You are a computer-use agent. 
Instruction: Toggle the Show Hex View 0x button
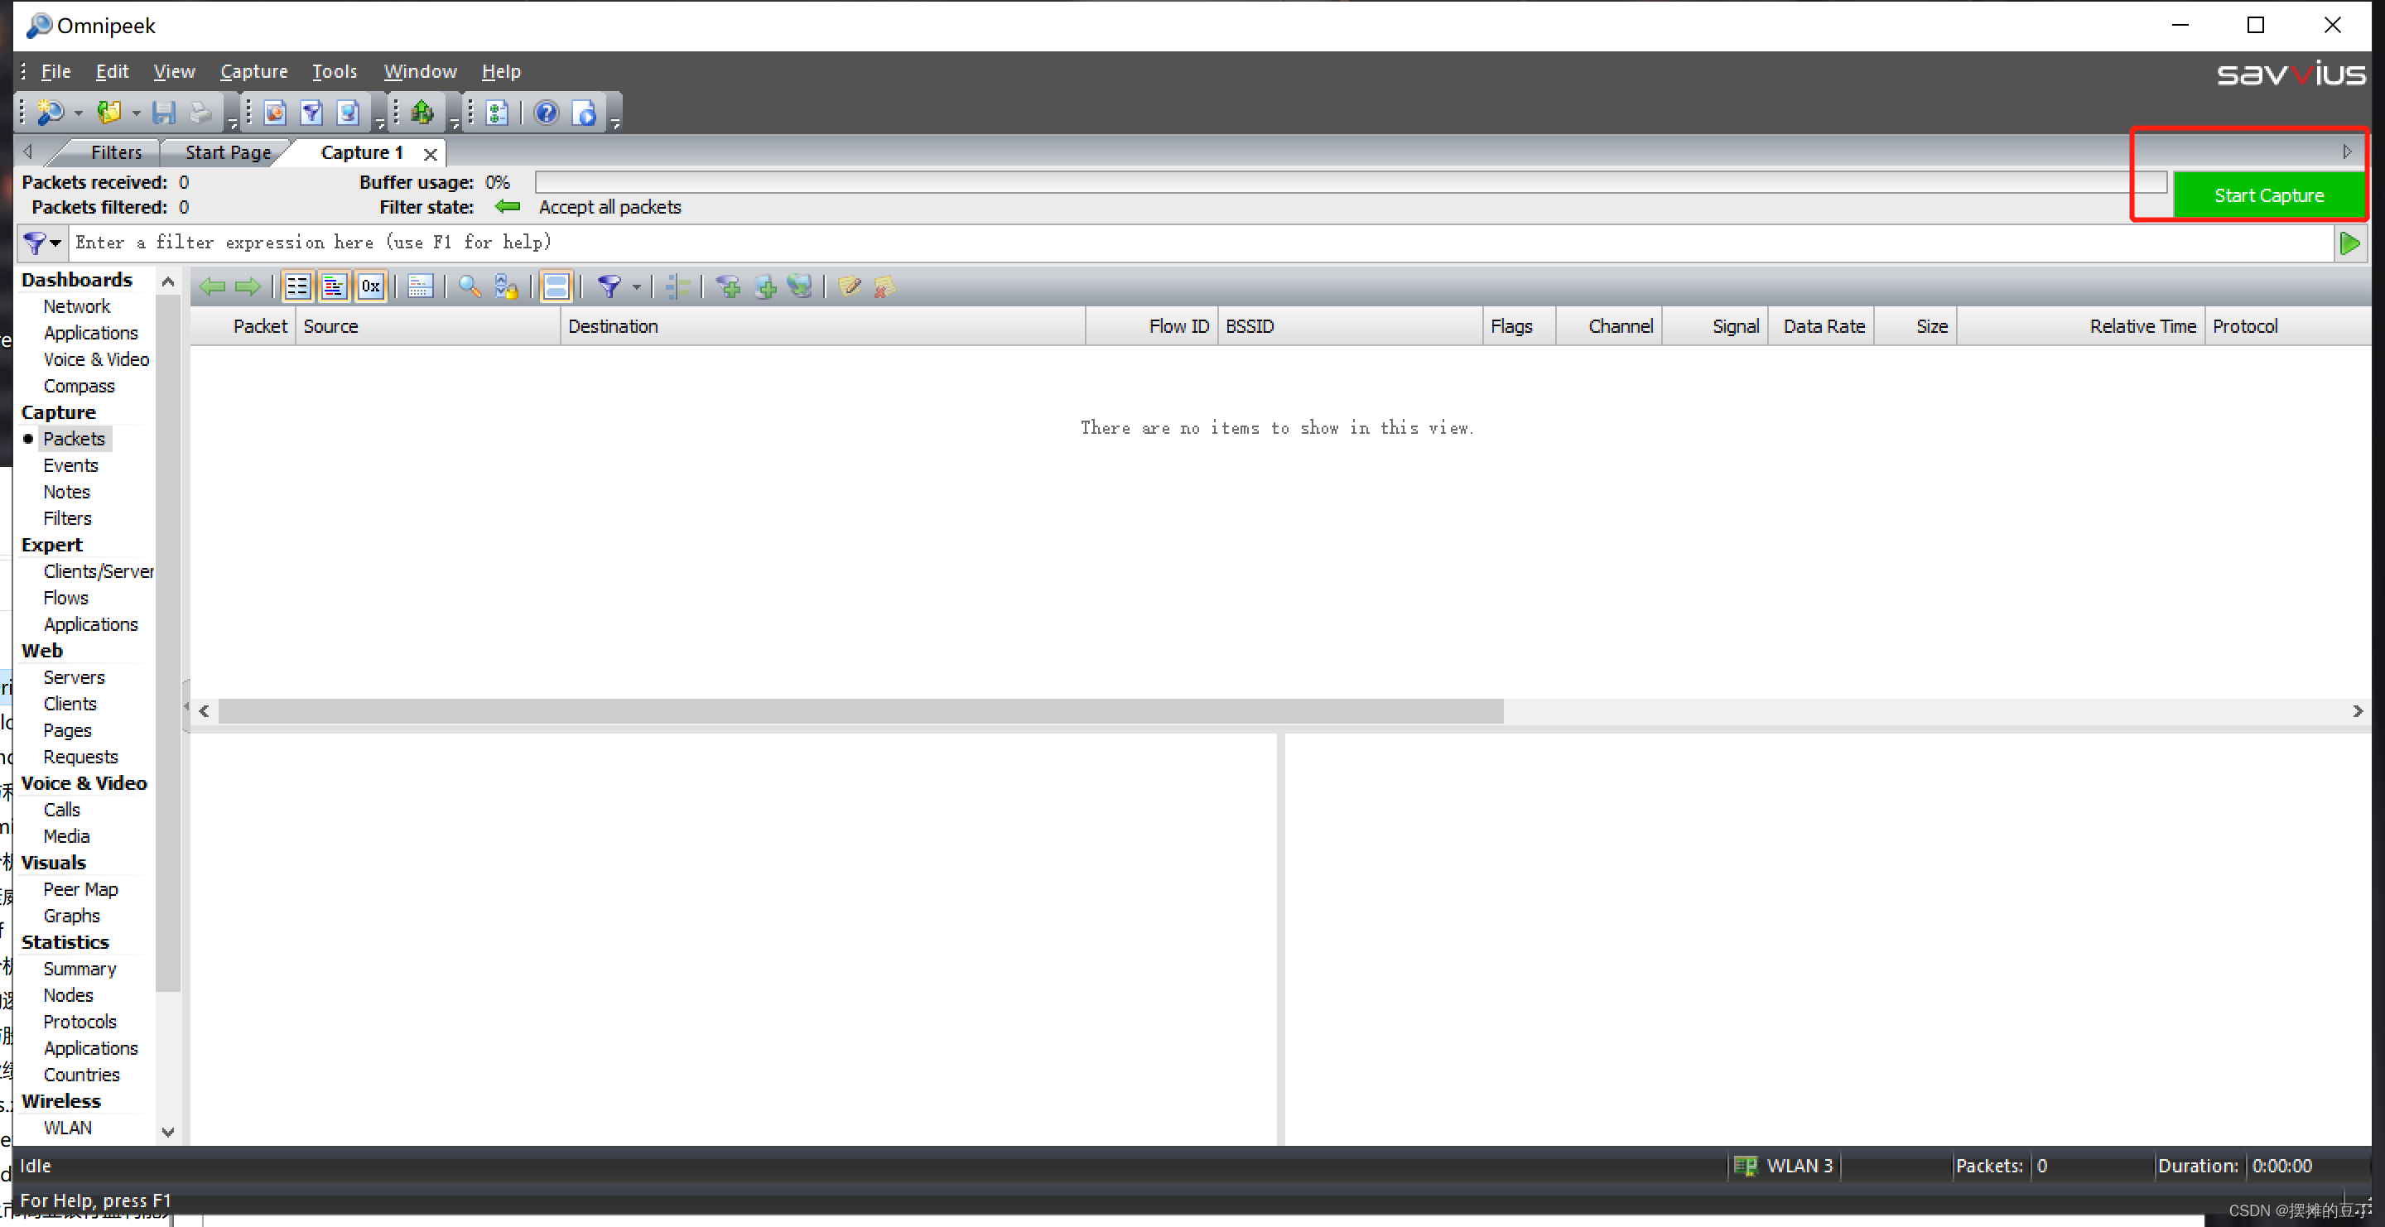tap(370, 286)
